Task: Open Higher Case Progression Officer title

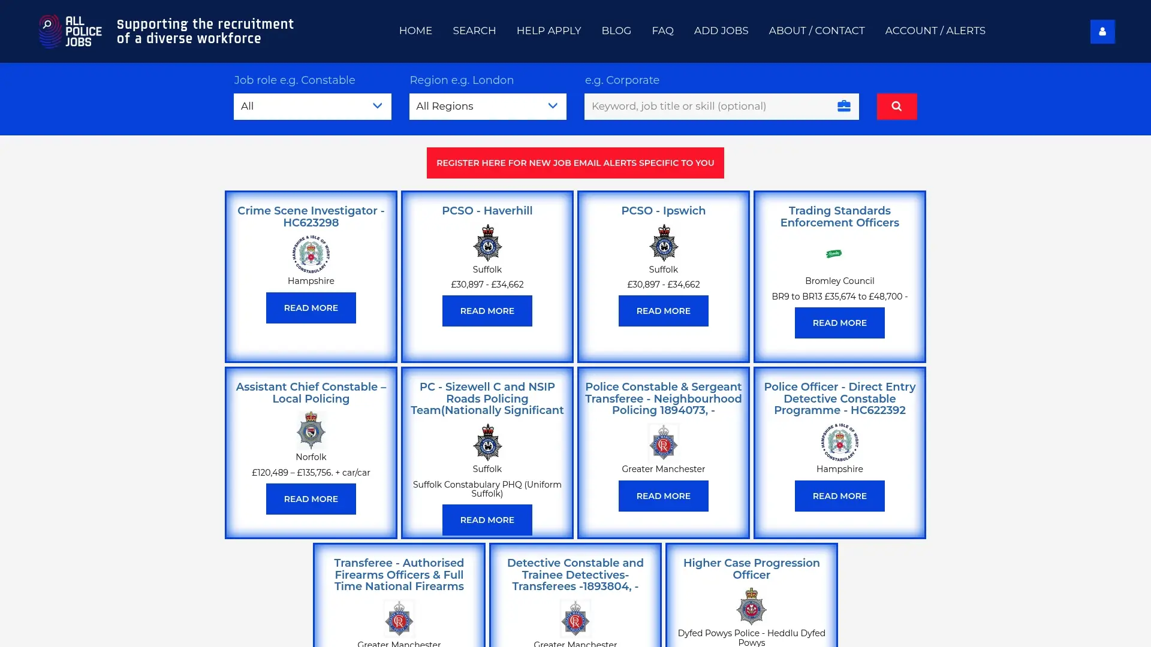Action: (752, 569)
